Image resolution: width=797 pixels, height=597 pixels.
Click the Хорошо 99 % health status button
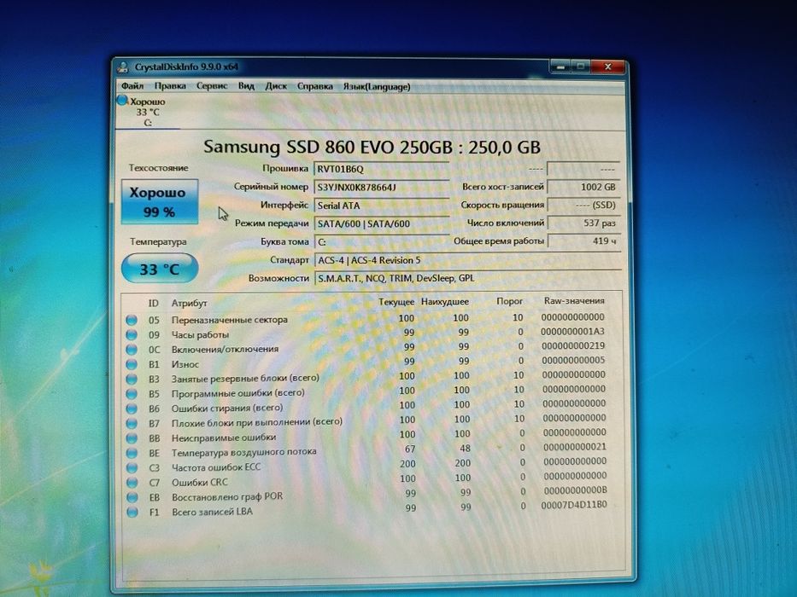(x=159, y=201)
